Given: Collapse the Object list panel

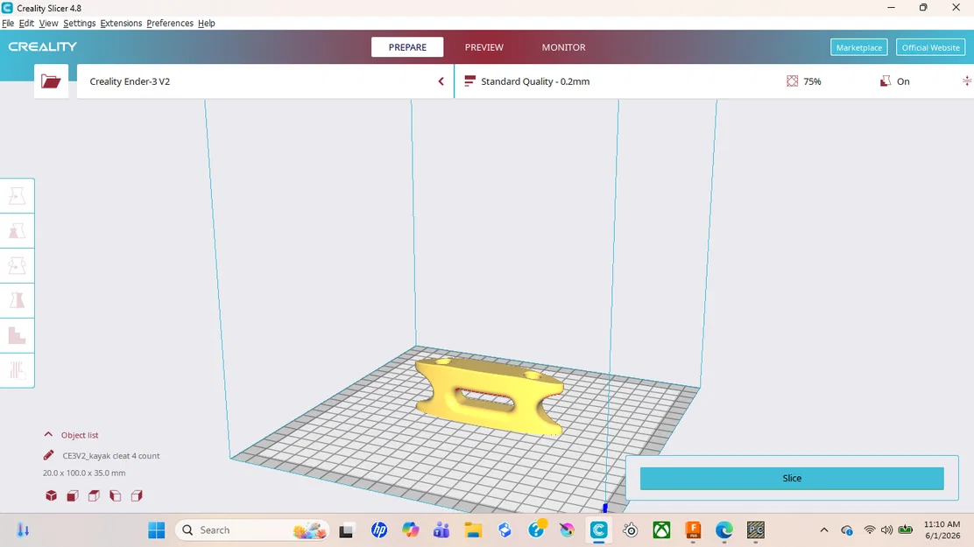Looking at the screenshot, I should click(x=48, y=435).
